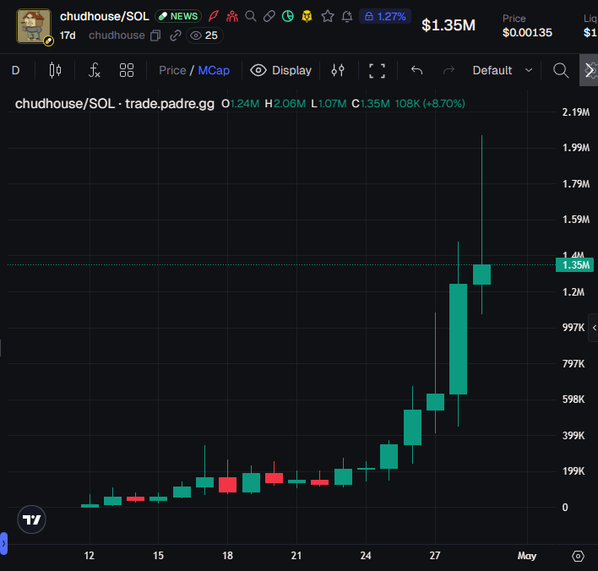Open the NEWS pill badge
Screen dimensions: 598x571
click(x=178, y=16)
